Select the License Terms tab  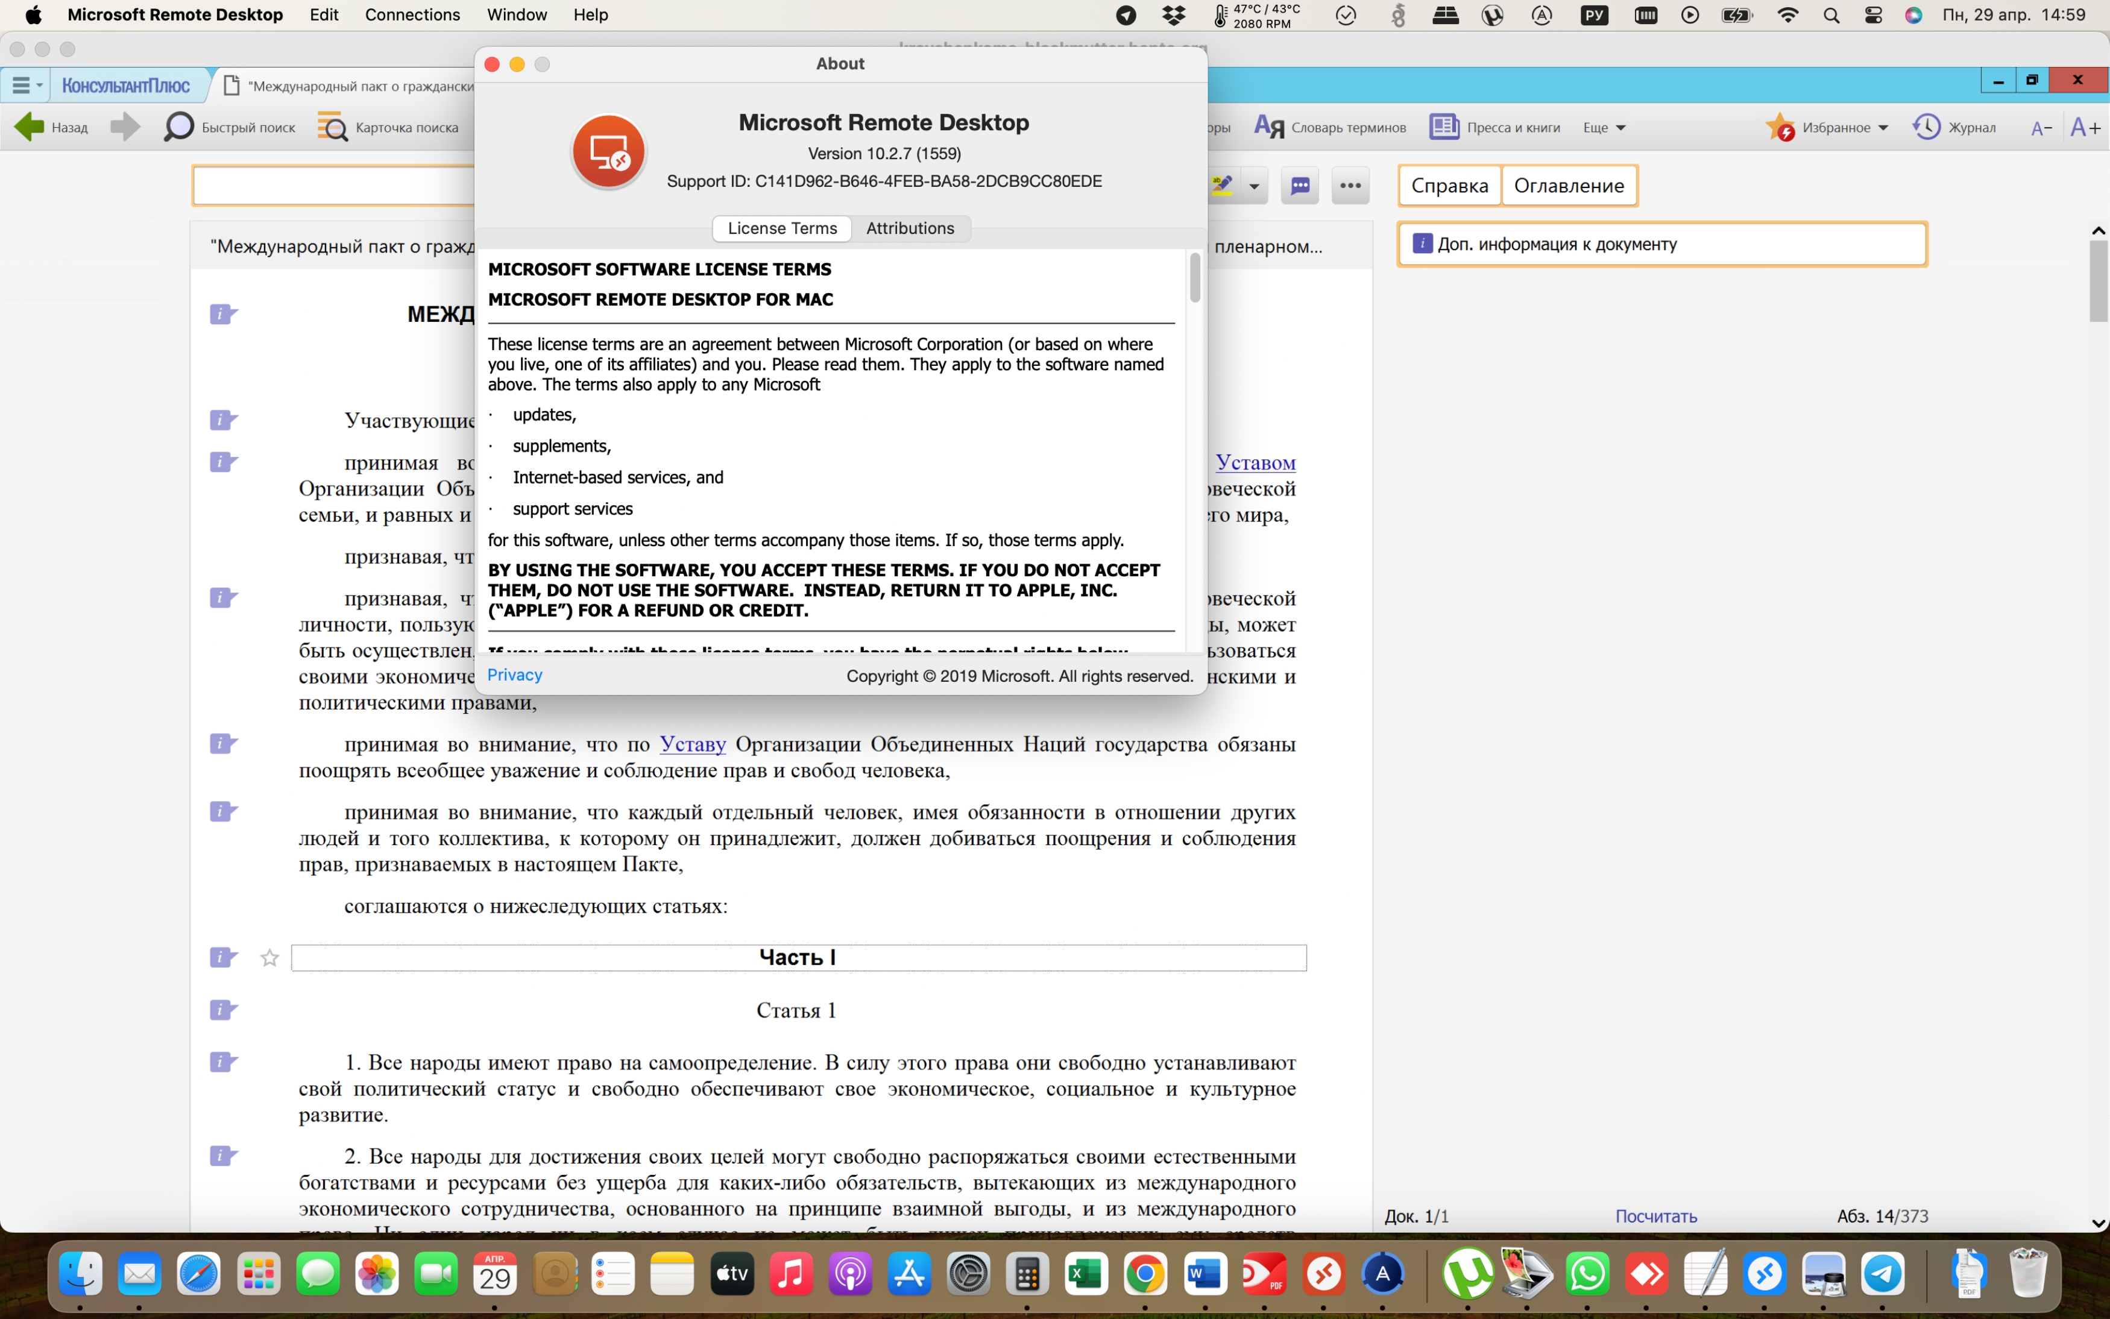click(x=783, y=228)
